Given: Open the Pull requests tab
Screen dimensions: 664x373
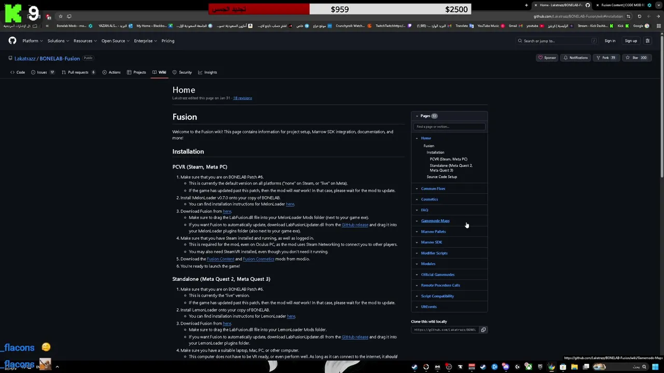Looking at the screenshot, I should coord(78,73).
